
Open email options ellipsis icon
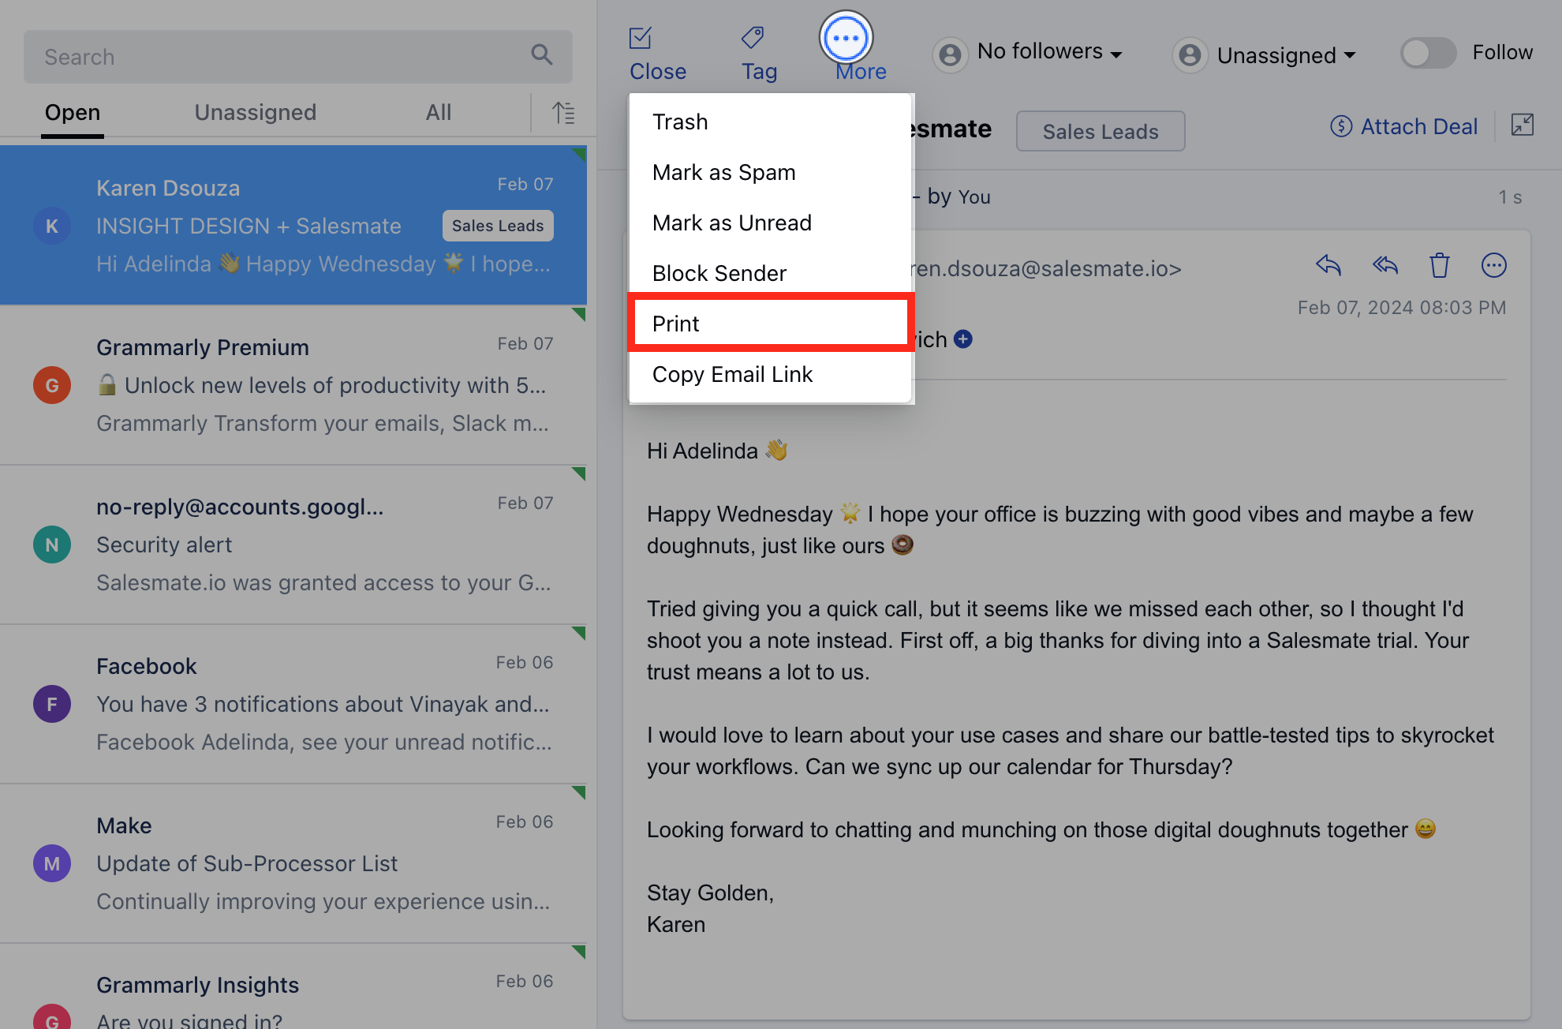(1493, 265)
